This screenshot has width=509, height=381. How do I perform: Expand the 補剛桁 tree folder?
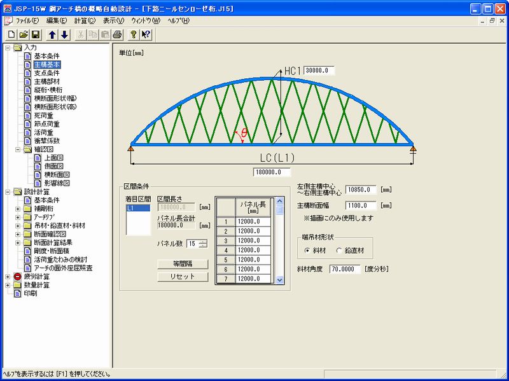click(x=18, y=209)
